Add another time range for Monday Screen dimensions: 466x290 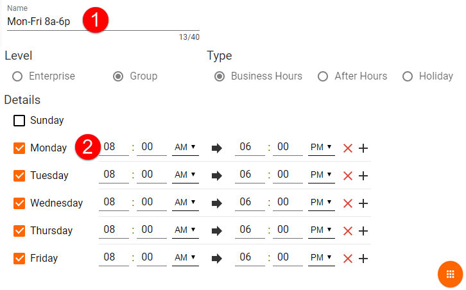pyautogui.click(x=363, y=148)
